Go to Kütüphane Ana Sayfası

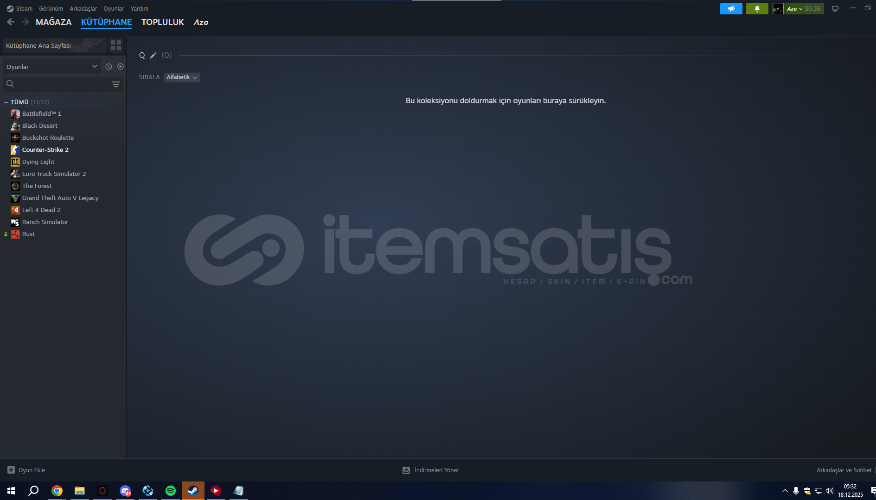pyautogui.click(x=55, y=45)
